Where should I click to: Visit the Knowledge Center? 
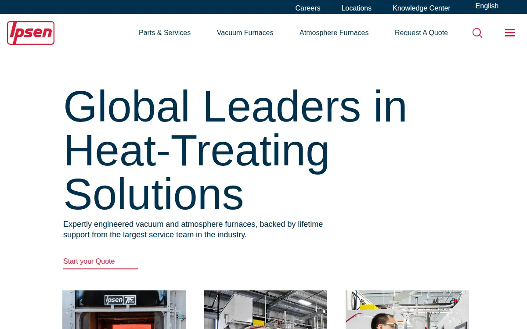422,8
